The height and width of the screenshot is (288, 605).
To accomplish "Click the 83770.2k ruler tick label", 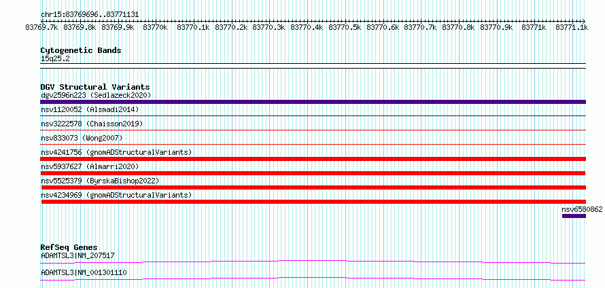I will pos(231,27).
